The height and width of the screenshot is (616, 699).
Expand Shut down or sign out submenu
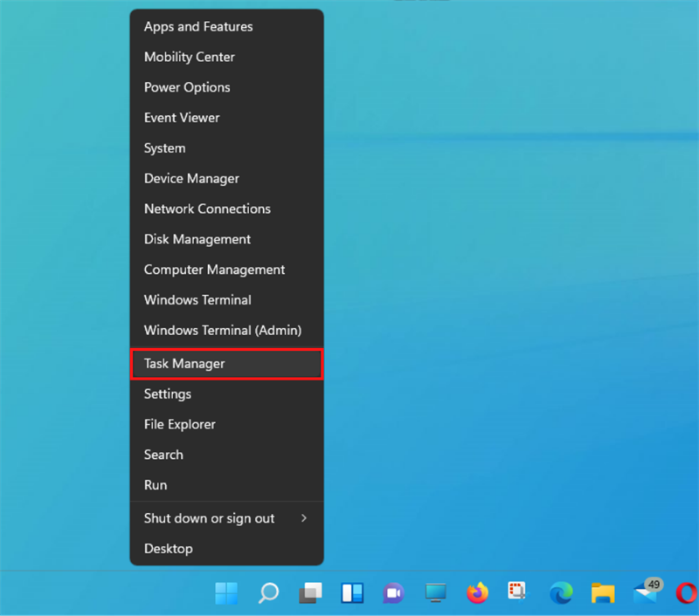point(226,518)
